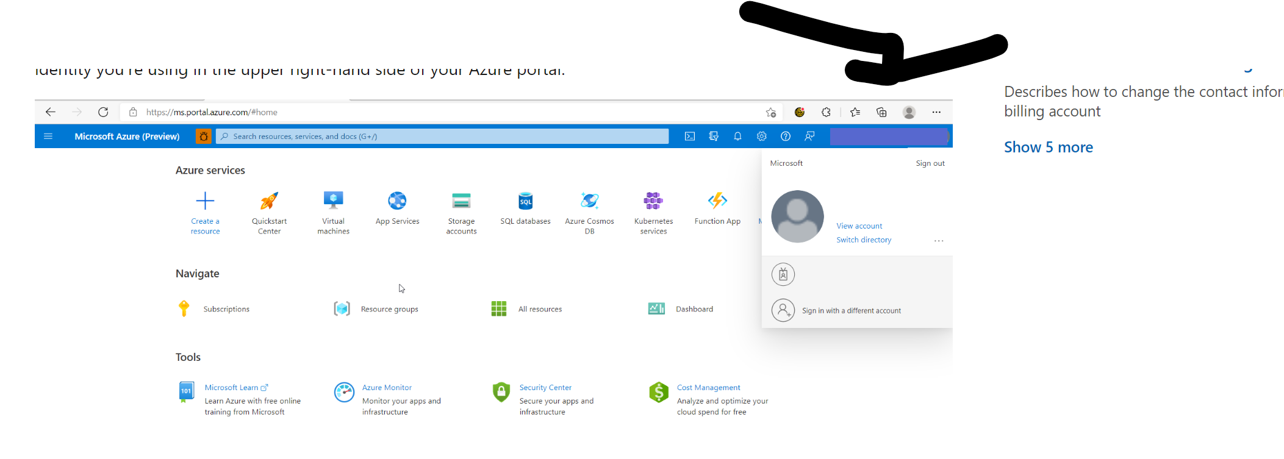
Task: Open the account panel ellipsis options
Action: point(939,241)
